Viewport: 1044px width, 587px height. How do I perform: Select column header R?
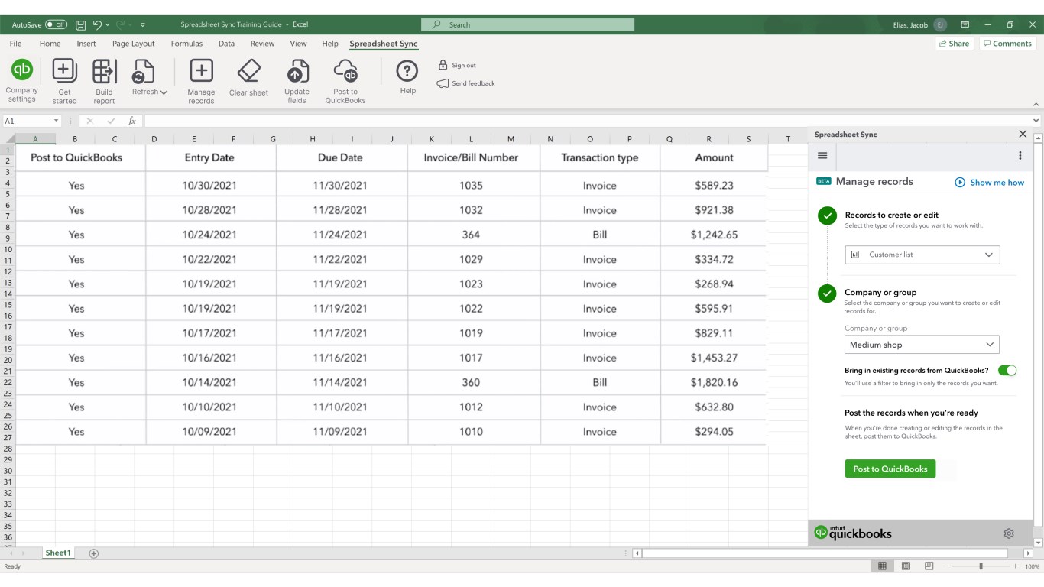coord(708,139)
